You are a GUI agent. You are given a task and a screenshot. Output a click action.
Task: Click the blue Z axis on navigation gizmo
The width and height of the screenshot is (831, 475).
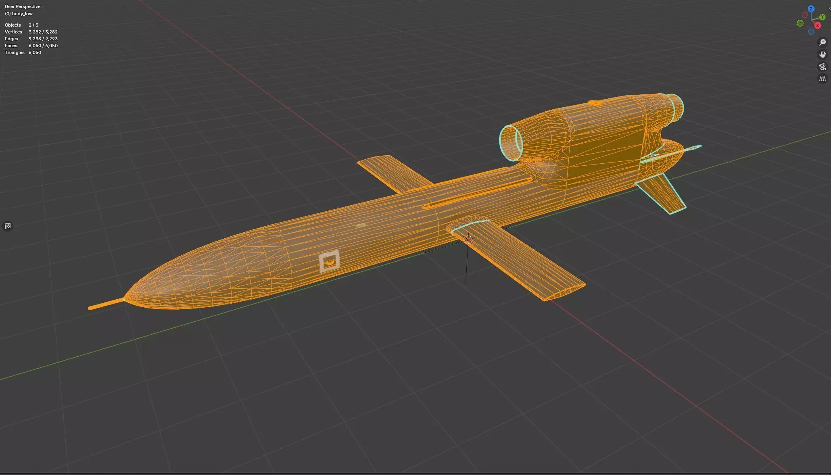pos(811,9)
